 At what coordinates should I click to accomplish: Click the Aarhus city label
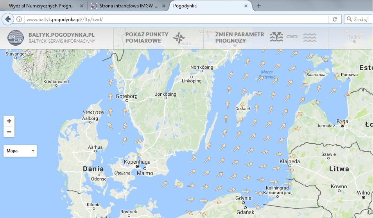pyautogui.click(x=95, y=147)
